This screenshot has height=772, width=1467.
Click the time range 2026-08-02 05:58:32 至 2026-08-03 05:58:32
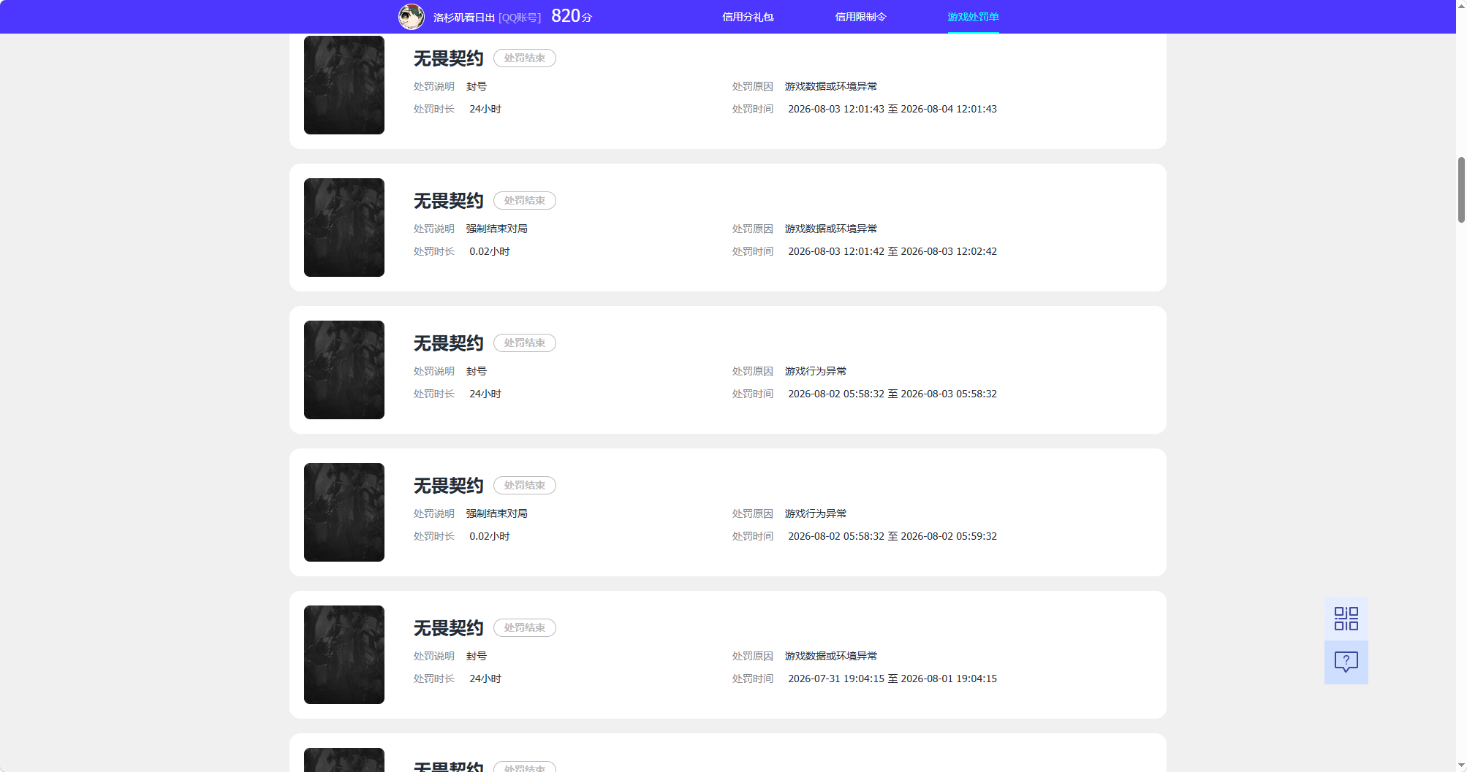892,394
